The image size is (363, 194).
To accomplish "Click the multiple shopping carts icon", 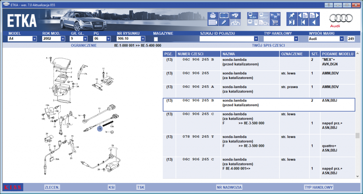I will tap(275, 16).
